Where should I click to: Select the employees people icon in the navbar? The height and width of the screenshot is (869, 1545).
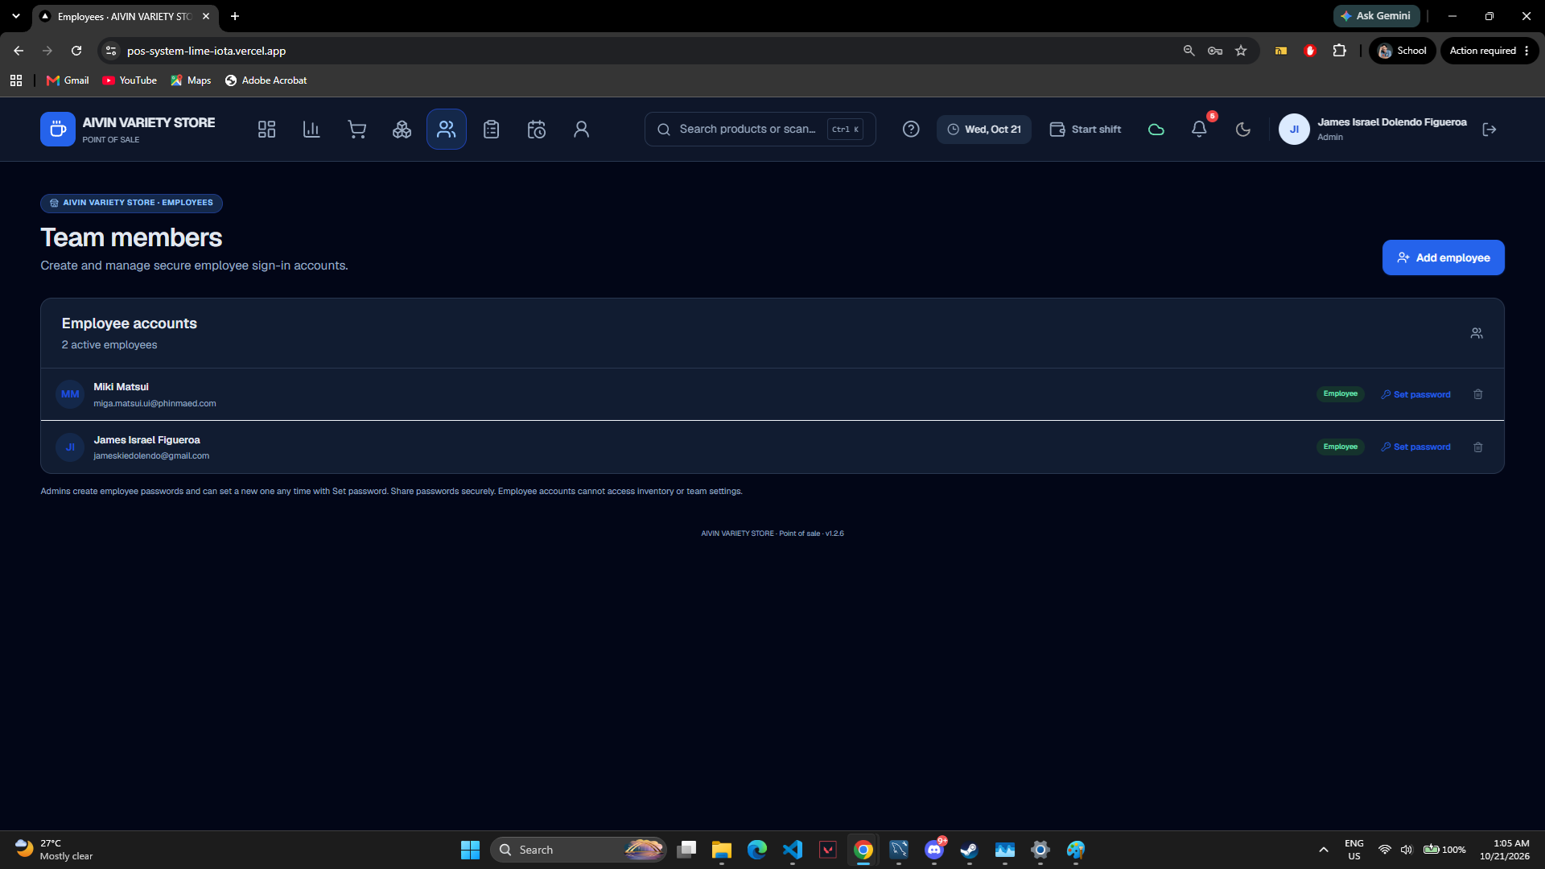point(447,130)
